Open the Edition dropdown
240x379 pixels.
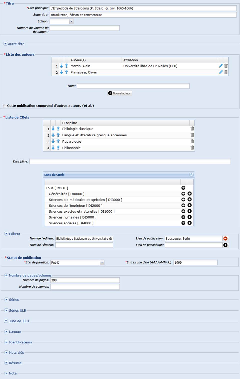coord(71,21)
